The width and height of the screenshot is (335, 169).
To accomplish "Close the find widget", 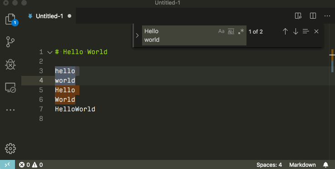I will point(316,31).
